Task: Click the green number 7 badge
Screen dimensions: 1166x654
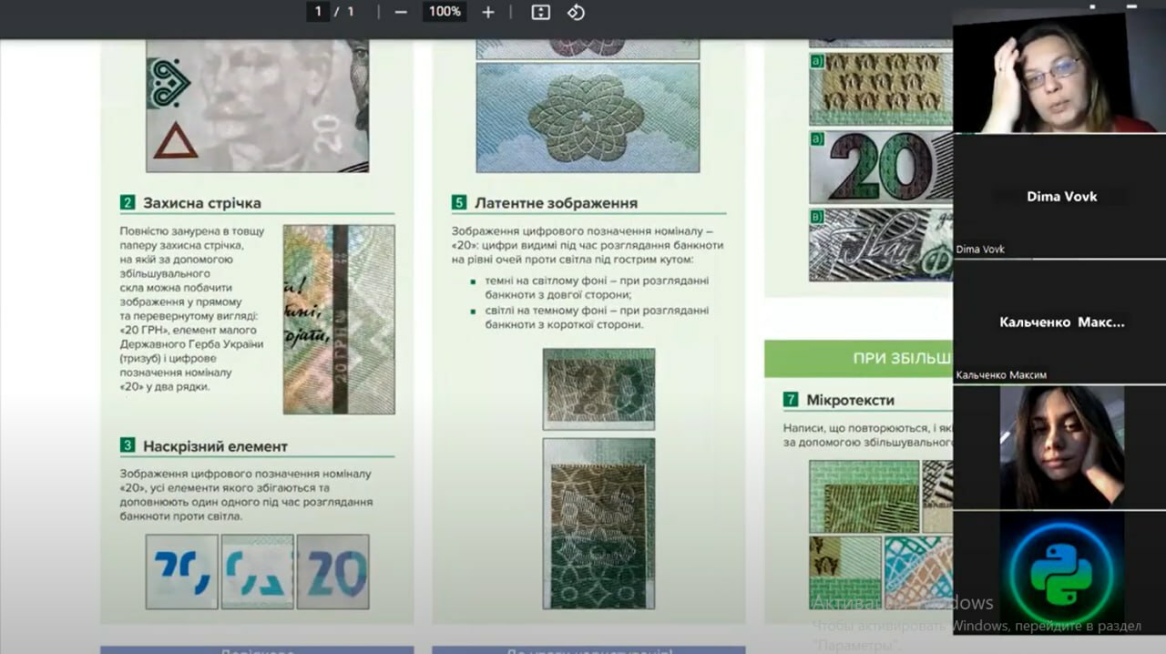Action: 791,399
